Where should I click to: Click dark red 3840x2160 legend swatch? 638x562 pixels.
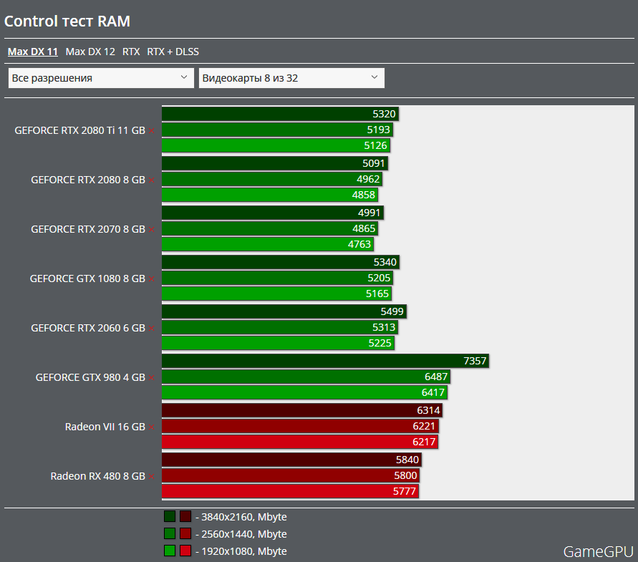[x=185, y=516]
